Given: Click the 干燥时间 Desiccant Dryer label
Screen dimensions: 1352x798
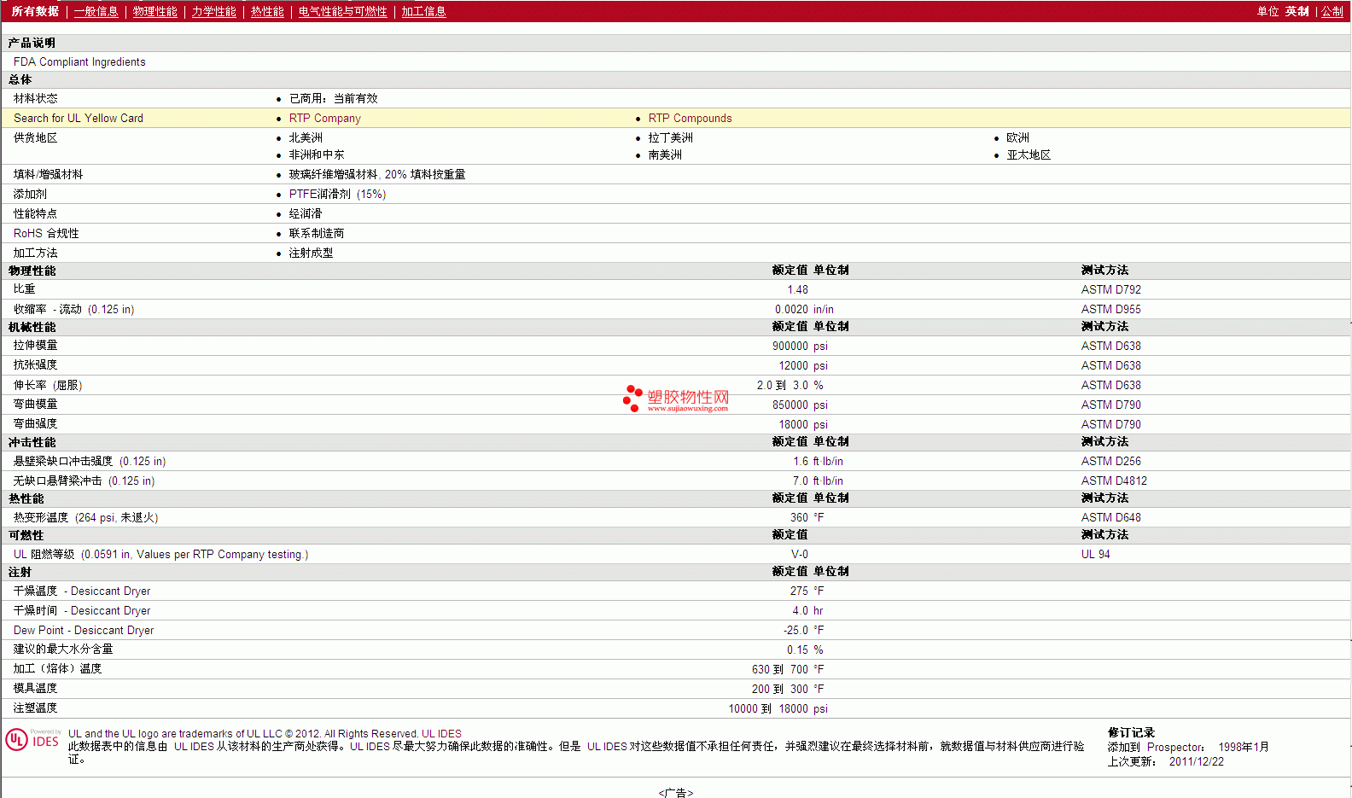Looking at the screenshot, I should 82,611.
